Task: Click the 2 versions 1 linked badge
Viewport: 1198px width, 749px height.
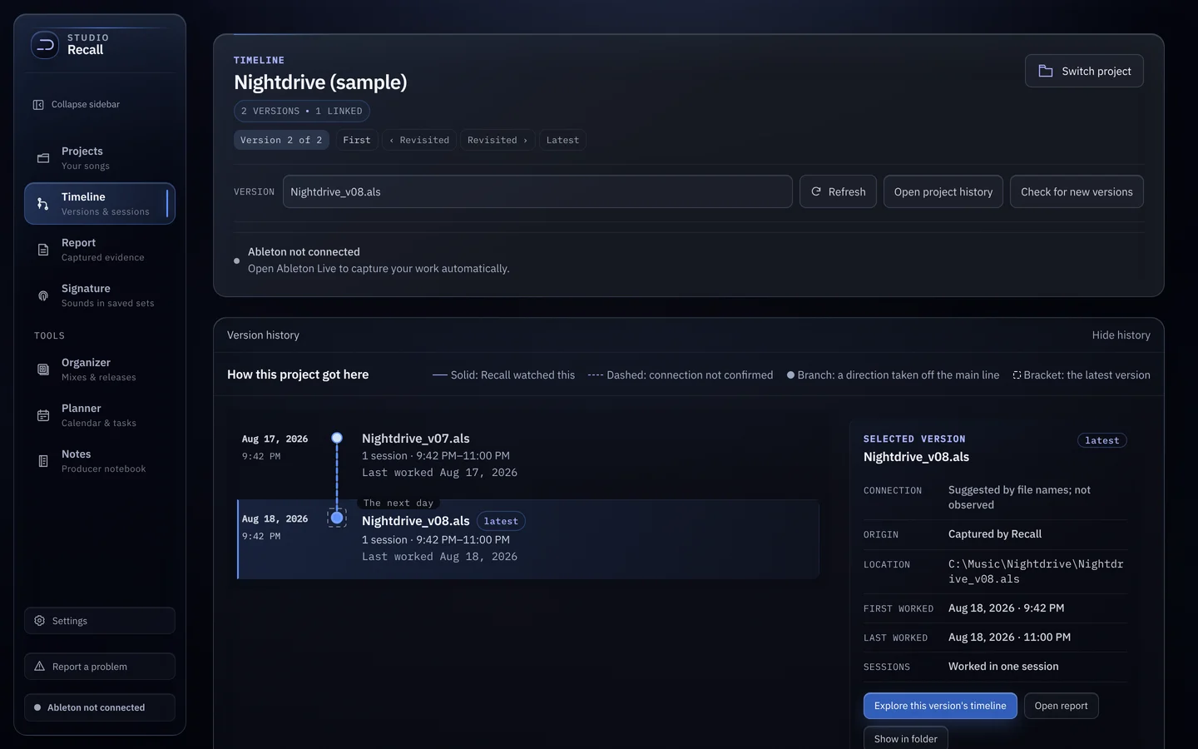Action: pyautogui.click(x=302, y=111)
